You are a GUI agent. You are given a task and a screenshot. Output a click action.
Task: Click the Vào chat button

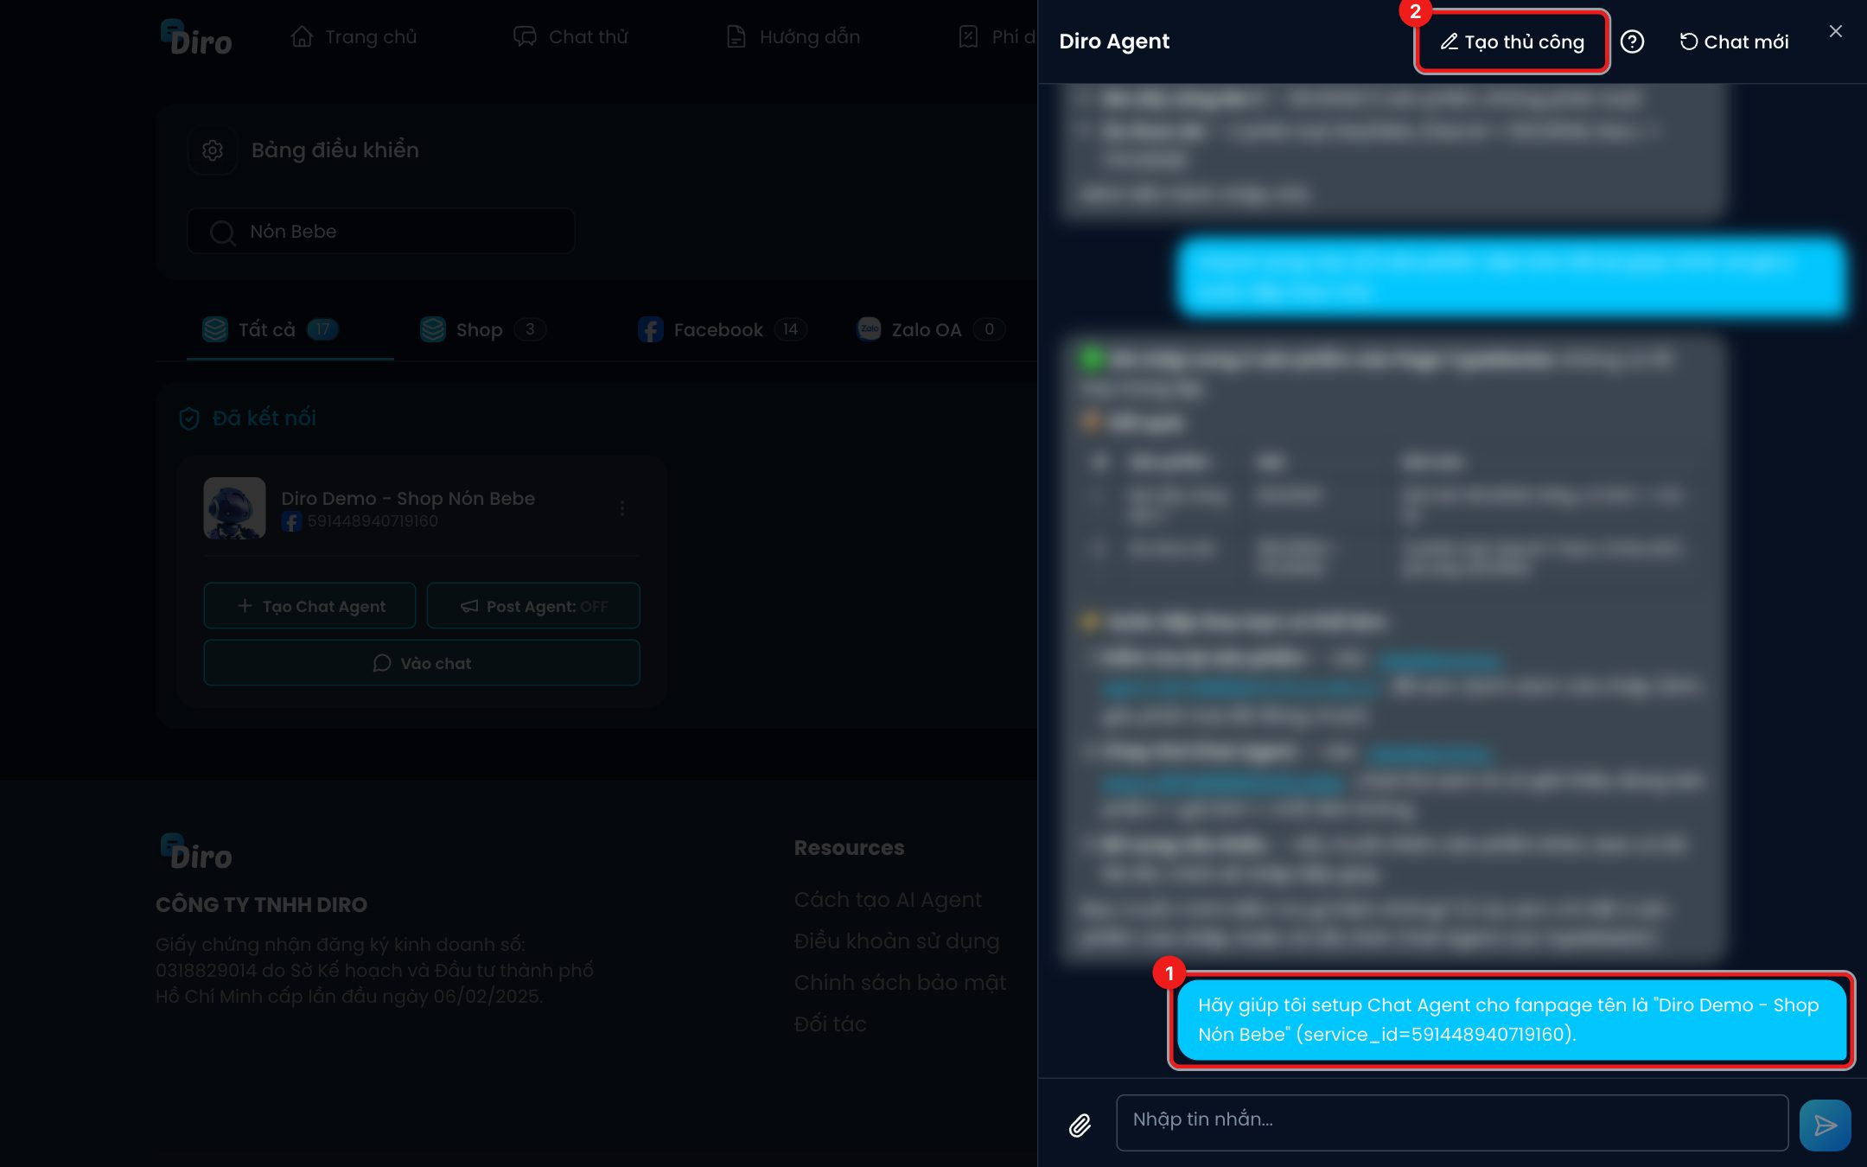pyautogui.click(x=422, y=663)
